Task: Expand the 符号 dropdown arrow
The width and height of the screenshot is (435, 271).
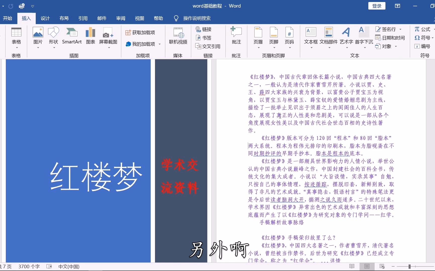Action: click(432, 38)
